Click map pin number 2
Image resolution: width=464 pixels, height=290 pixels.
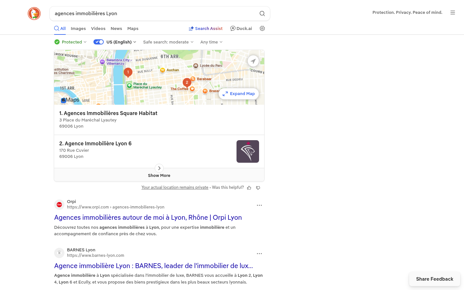[187, 83]
